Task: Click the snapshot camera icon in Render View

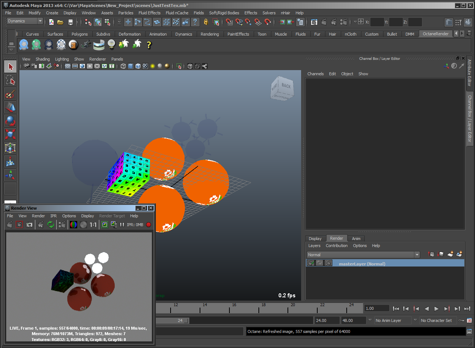Action: [x=29, y=225]
